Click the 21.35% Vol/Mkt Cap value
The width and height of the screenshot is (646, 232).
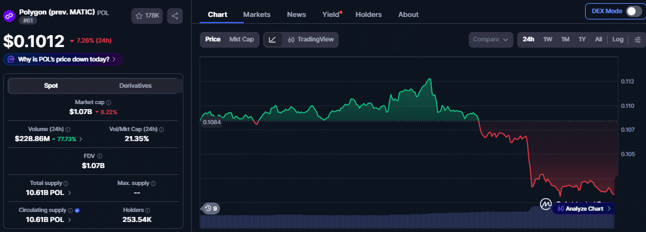(137, 139)
